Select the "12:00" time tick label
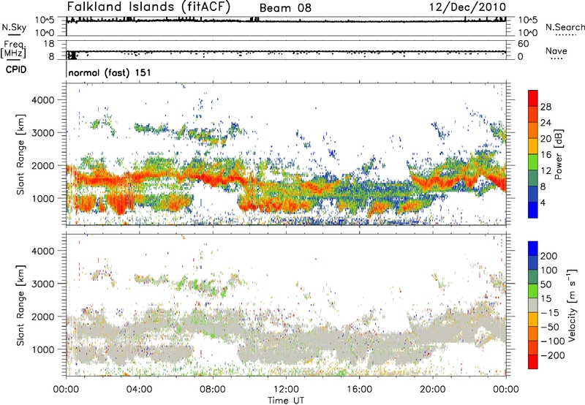The width and height of the screenshot is (585, 405). [x=286, y=390]
